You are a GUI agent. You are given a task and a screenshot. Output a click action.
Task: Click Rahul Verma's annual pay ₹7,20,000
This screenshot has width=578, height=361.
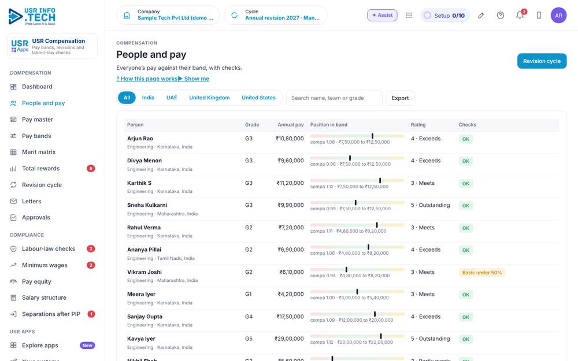click(291, 228)
